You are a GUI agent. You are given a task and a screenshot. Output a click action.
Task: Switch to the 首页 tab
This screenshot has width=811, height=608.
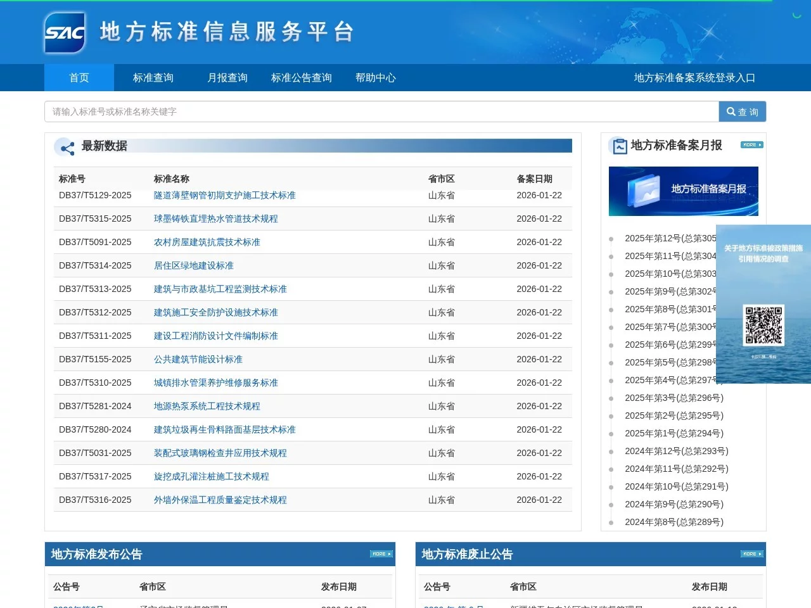tap(79, 77)
